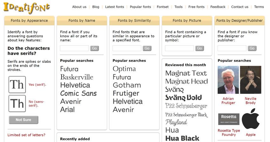Go to the Fontset menu item
This screenshot has height=142, width=270.
click(x=163, y=7)
